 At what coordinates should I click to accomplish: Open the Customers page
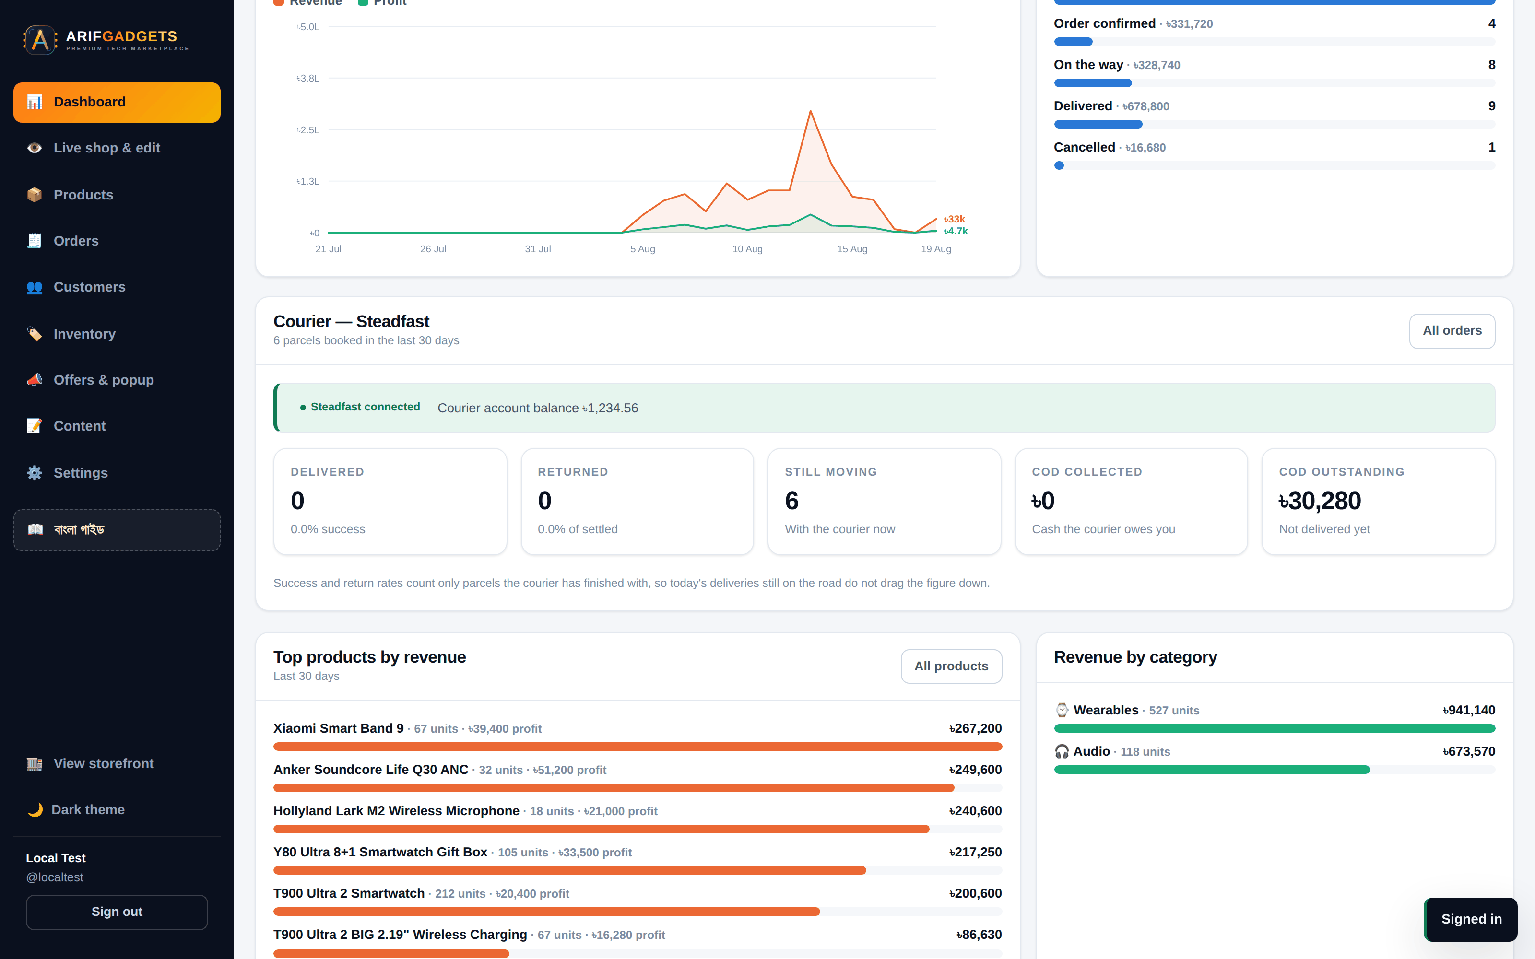117,287
